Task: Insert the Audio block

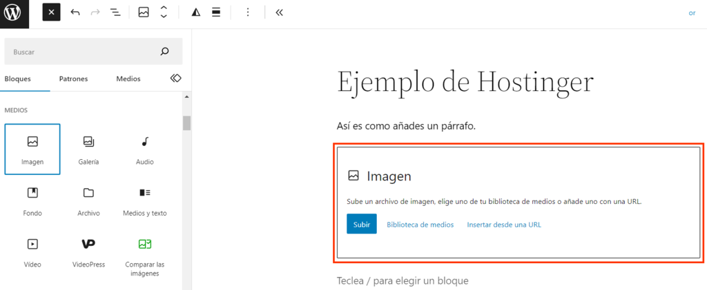Action: (145, 149)
